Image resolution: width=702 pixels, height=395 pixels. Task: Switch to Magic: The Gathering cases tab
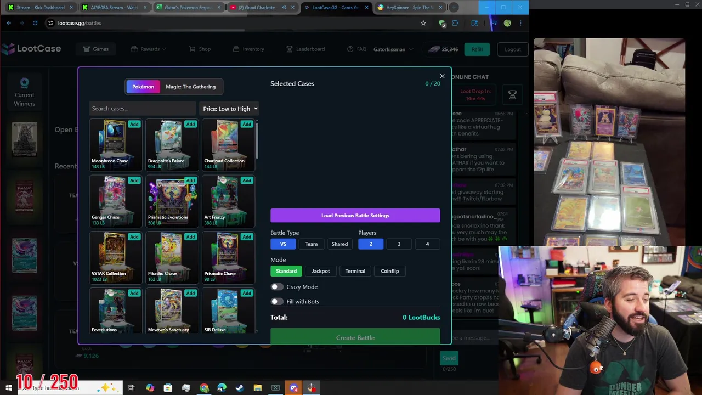click(190, 87)
